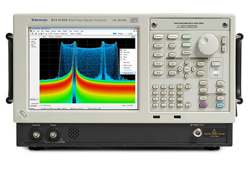
Task: Click the marker up arrow key
Action: (x=186, y=62)
